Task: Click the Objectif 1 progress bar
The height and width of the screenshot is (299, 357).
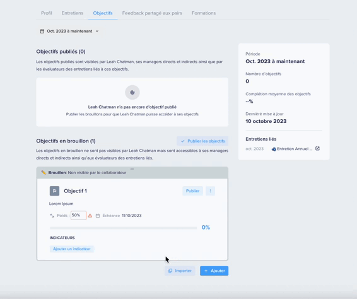Action: 123,228
